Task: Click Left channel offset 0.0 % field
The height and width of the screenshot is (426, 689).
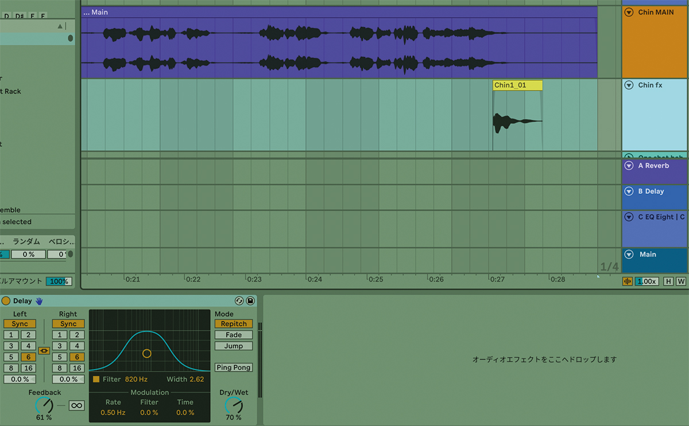Action: click(20, 379)
